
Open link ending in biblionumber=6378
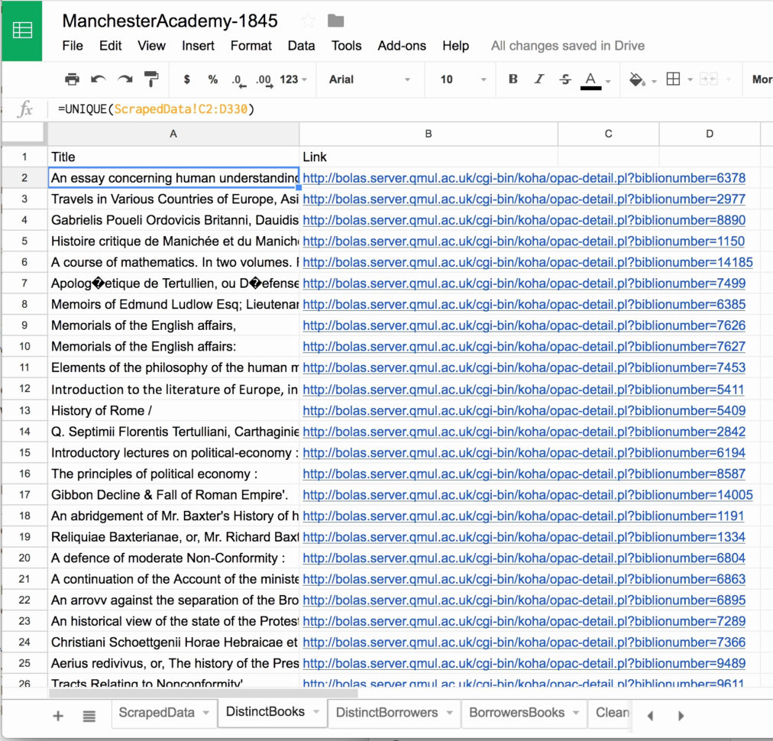[x=524, y=179]
